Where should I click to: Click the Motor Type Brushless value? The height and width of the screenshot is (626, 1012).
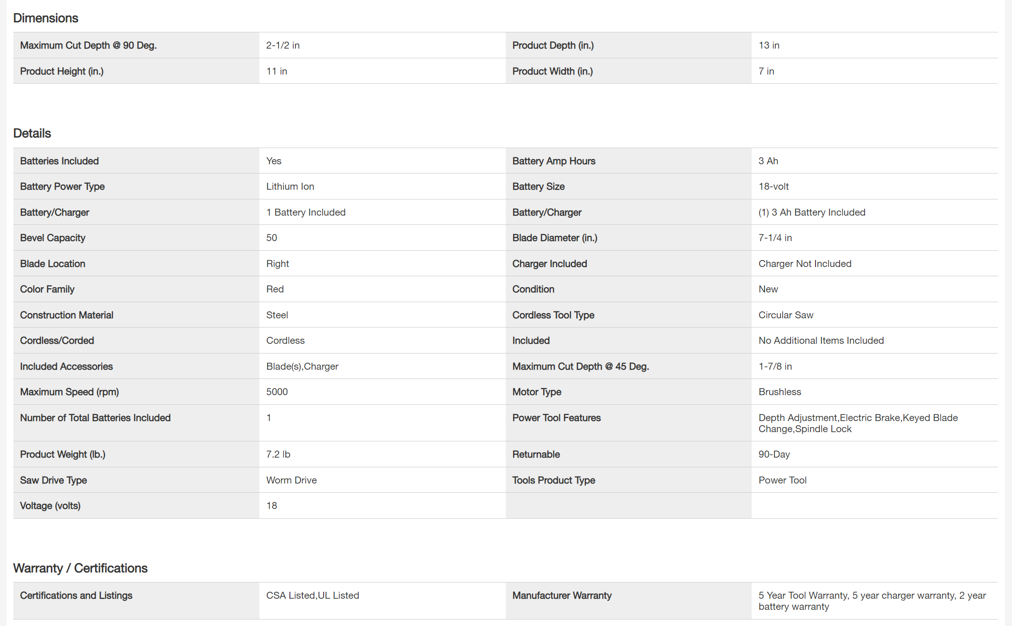pos(779,392)
